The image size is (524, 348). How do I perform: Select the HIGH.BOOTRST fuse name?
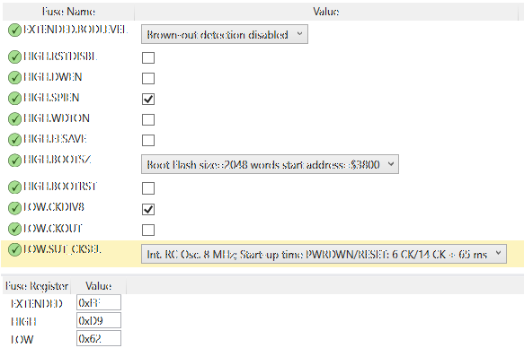60,187
